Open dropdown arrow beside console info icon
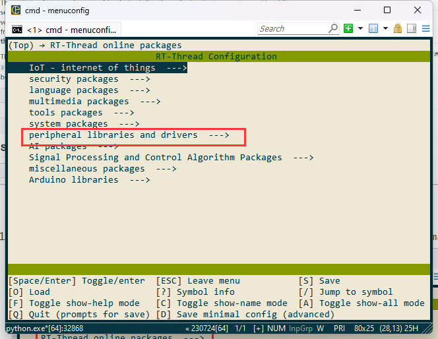The width and height of the screenshot is (438, 339). pyautogui.click(x=385, y=28)
